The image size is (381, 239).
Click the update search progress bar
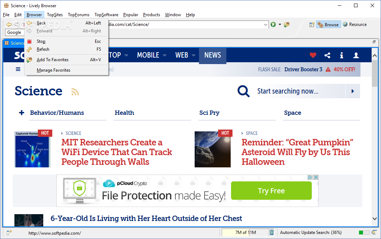click(x=364, y=233)
